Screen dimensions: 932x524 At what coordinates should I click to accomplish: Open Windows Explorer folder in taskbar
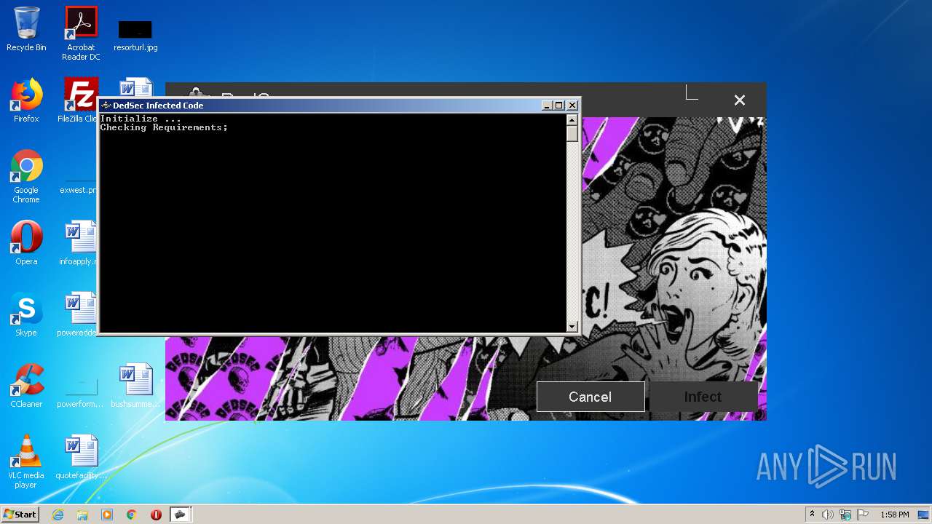[82, 515]
